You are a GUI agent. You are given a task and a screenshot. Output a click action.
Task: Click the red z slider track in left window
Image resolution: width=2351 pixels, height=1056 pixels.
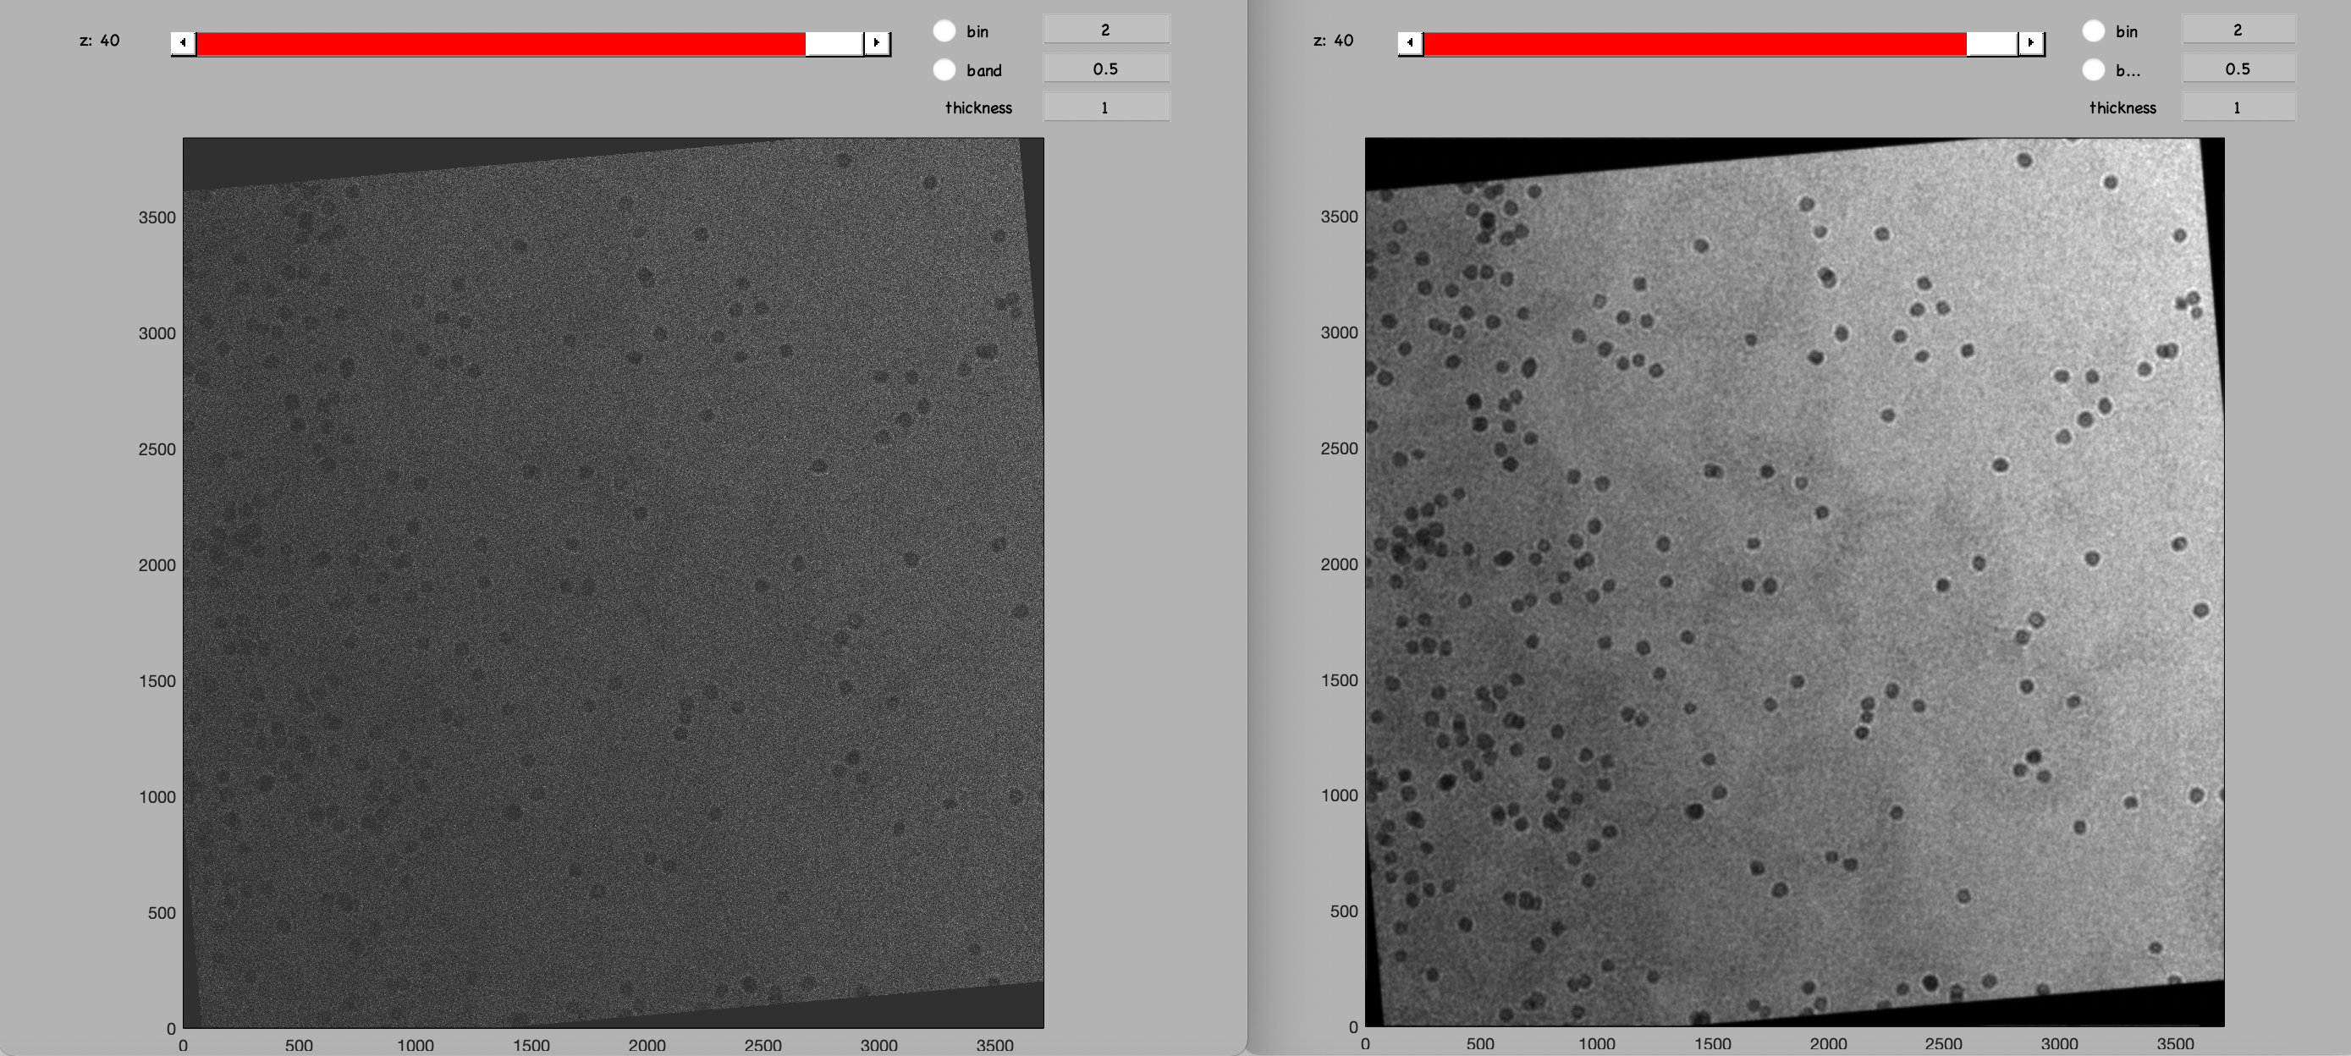(500, 43)
